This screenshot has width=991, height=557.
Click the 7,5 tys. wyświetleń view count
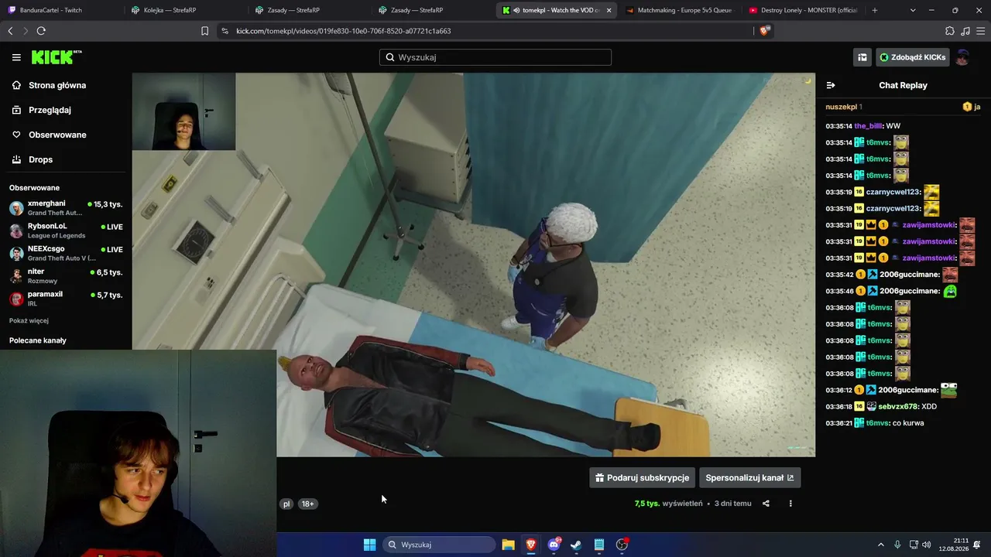(x=669, y=504)
